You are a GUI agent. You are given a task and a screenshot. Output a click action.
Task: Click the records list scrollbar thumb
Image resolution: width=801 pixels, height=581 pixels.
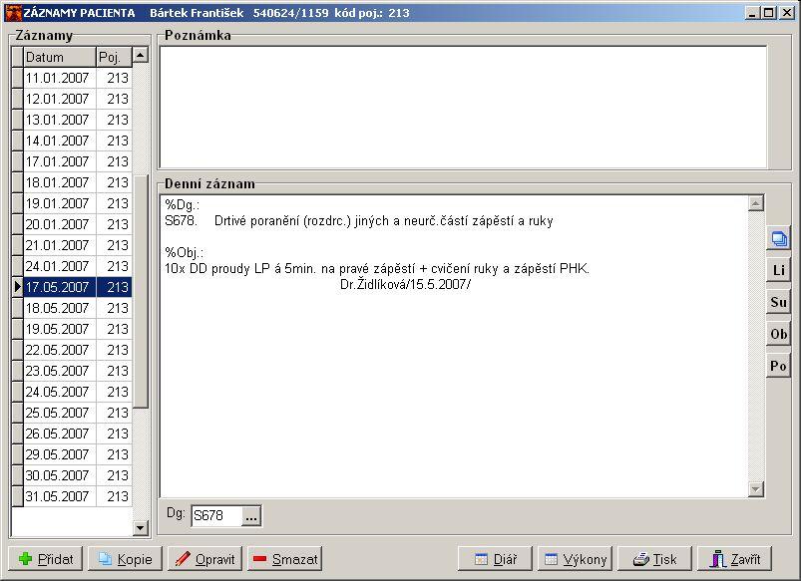[x=141, y=291]
